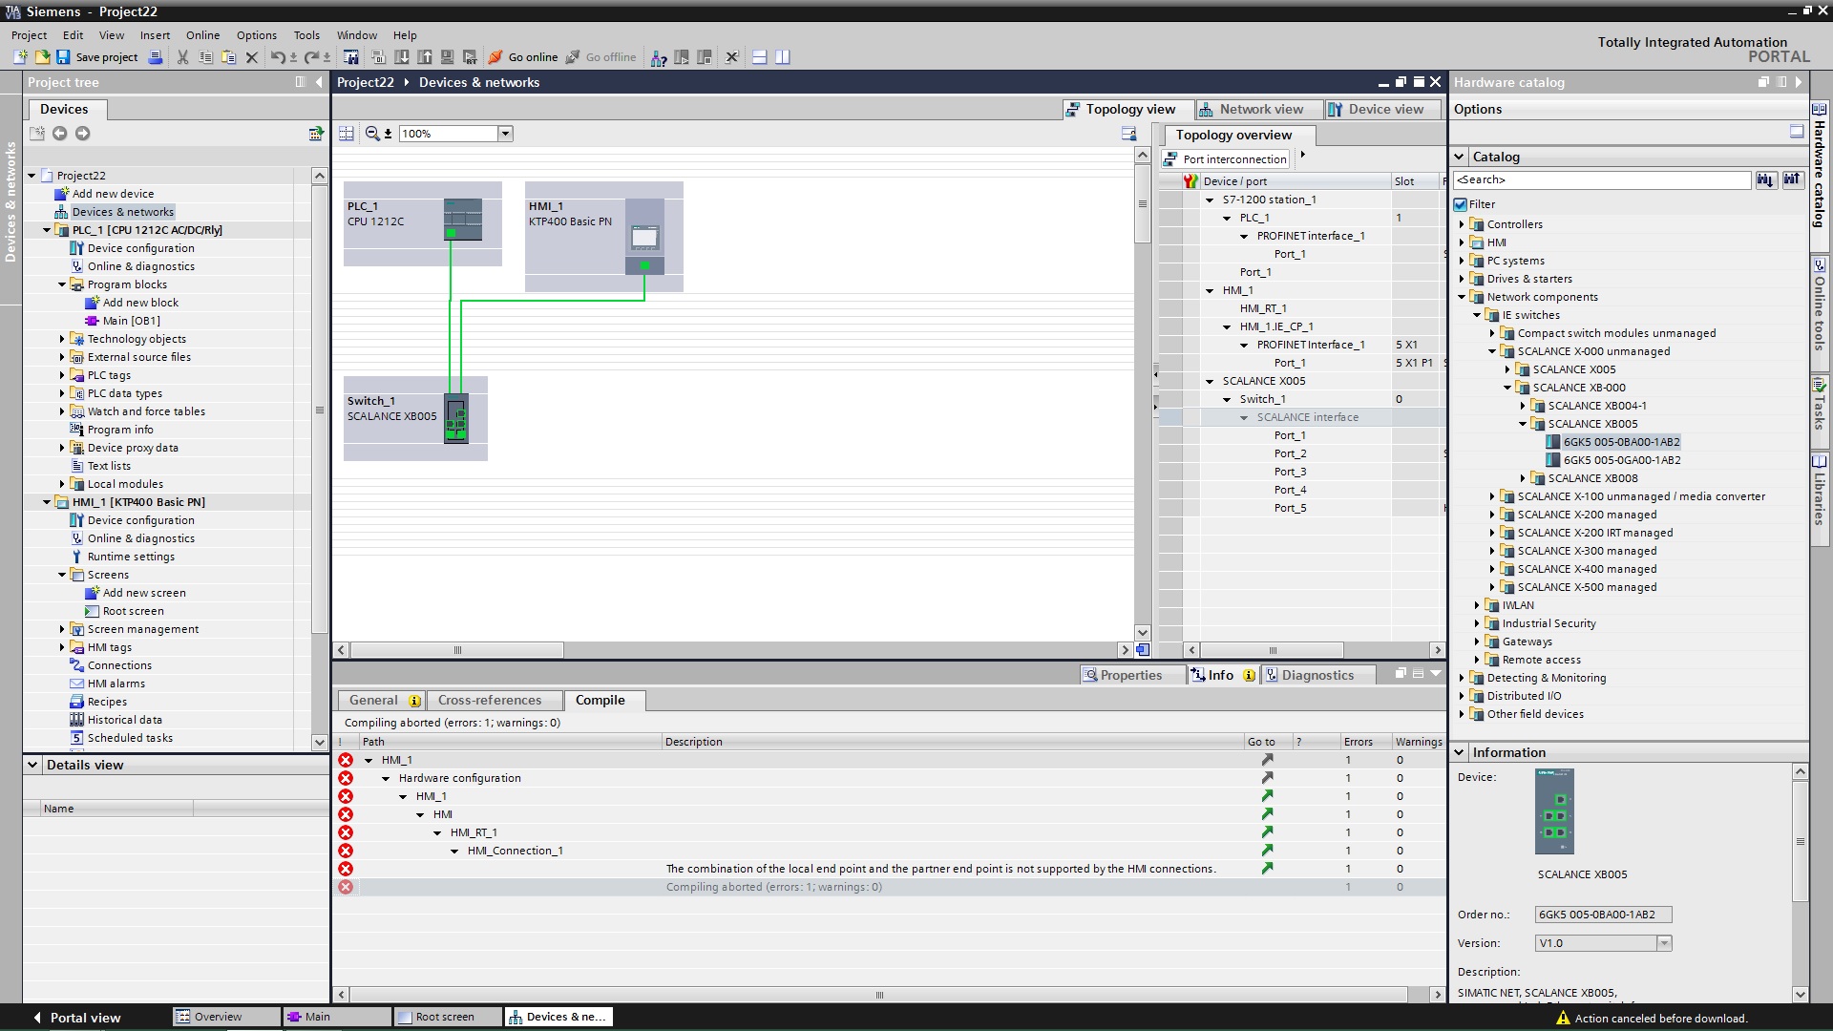This screenshot has width=1833, height=1031.
Task: Switch to Portal view
Action: pyautogui.click(x=77, y=1018)
